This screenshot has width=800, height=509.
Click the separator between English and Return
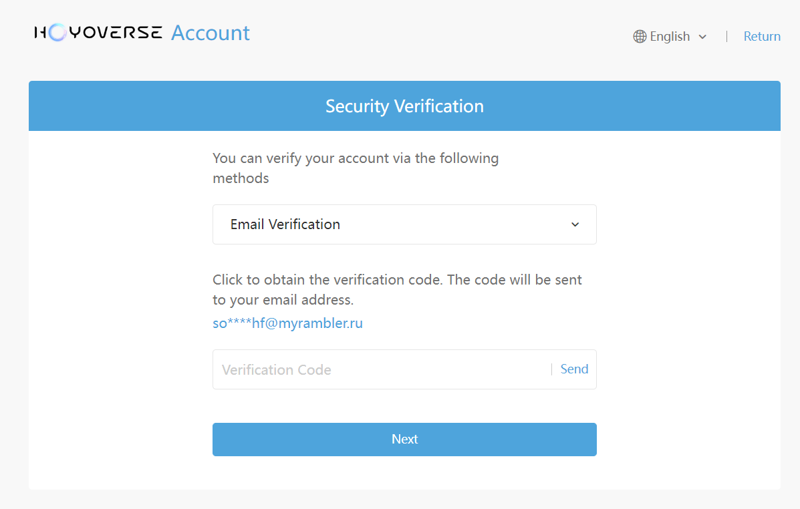[x=726, y=37]
